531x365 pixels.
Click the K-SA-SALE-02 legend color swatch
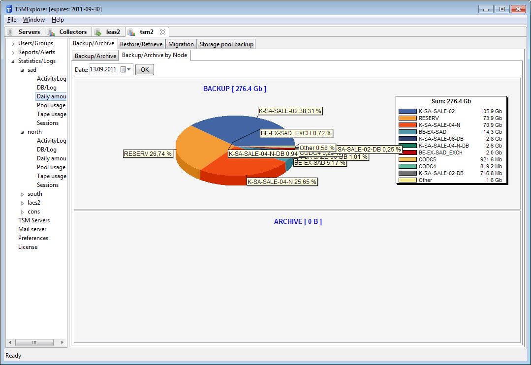coord(407,111)
